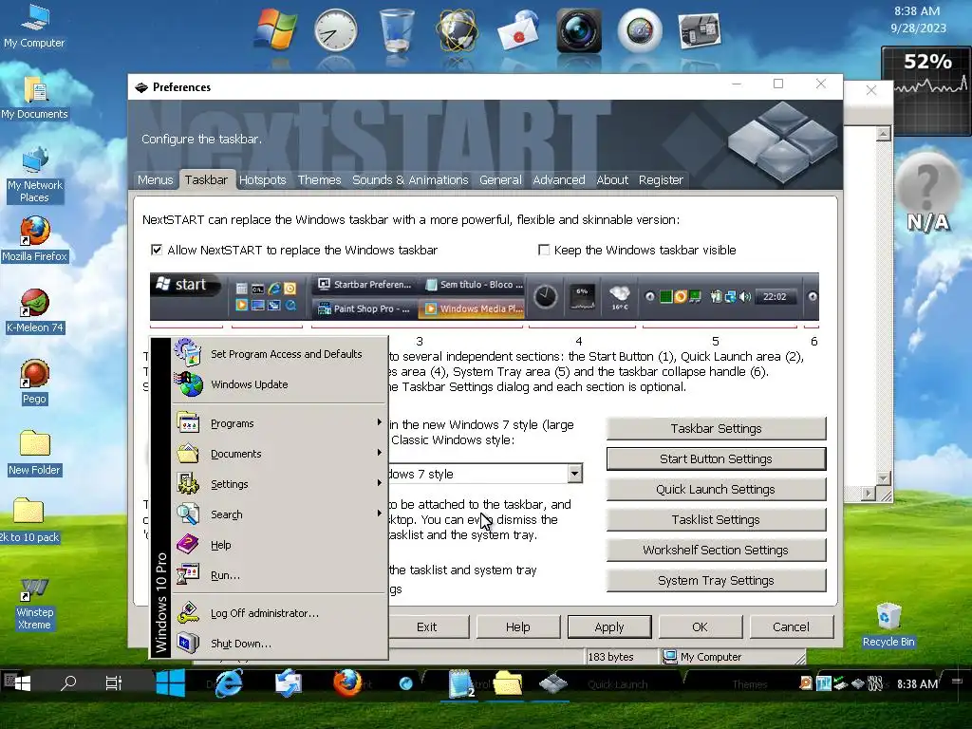The image size is (972, 729).
Task: Select Log Off administrator...
Action: [x=279, y=613]
